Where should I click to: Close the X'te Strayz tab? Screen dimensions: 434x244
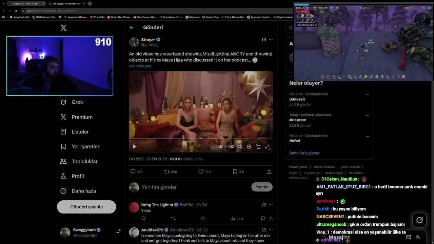[83, 3]
